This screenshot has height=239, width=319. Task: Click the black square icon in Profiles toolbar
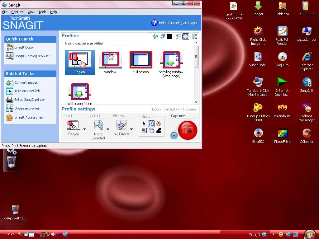169,36
